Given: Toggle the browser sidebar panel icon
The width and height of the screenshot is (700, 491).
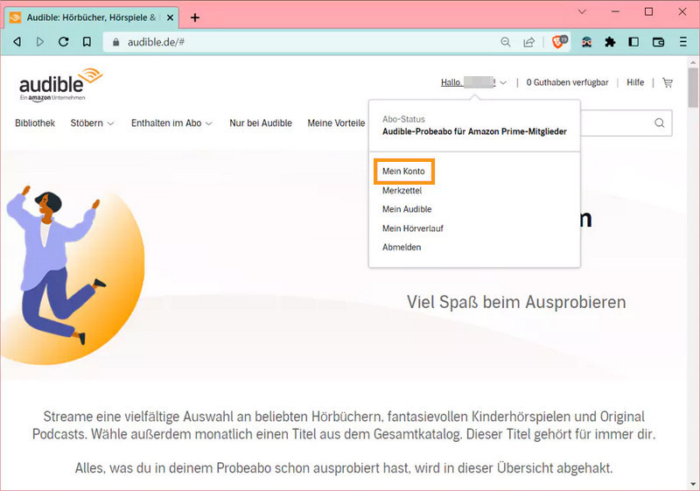Looking at the screenshot, I should pos(633,42).
